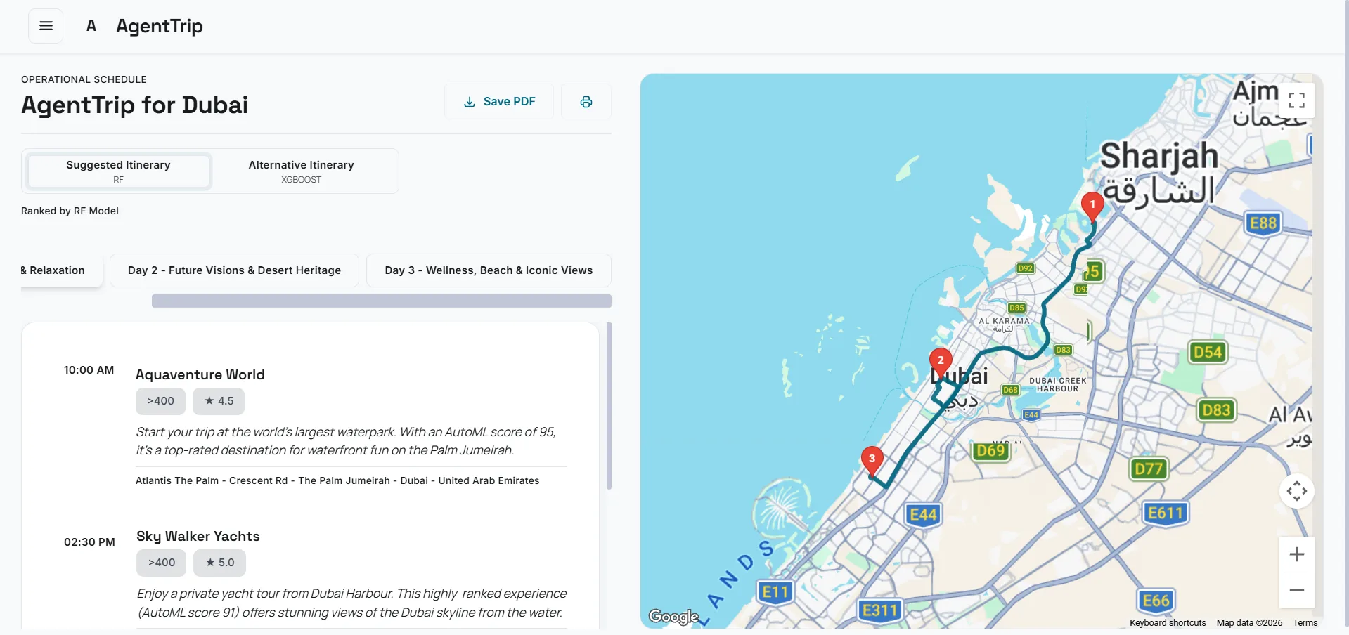The width and height of the screenshot is (1349, 635).
Task: Click the Atlantis The Palm address line
Action: 337,480
